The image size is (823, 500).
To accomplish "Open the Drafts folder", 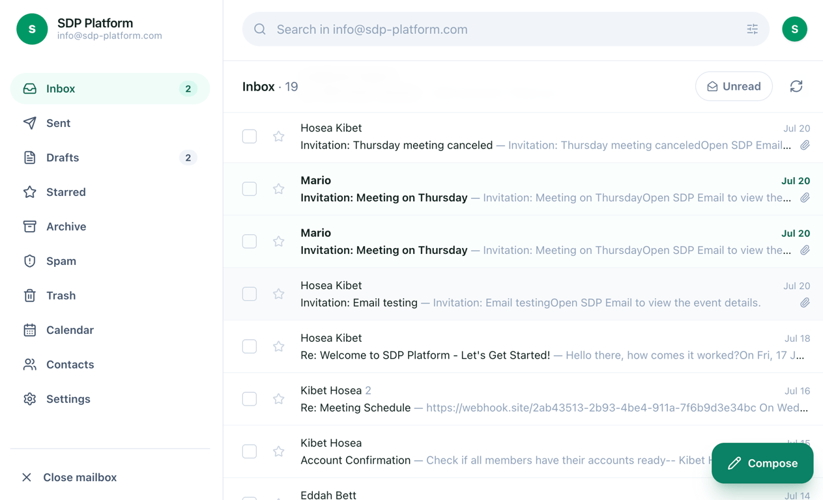I will click(110, 158).
